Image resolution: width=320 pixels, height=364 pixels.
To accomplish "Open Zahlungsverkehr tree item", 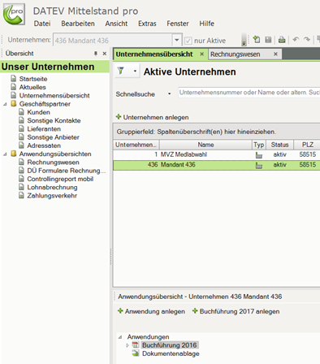I will (x=52, y=196).
